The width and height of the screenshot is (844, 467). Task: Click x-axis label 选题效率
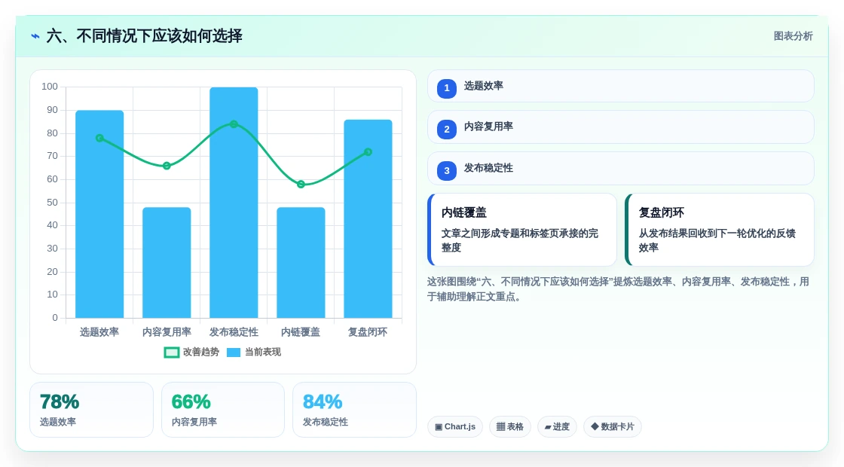(99, 332)
